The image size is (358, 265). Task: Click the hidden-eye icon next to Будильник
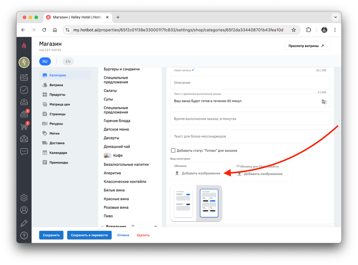[x=133, y=226]
